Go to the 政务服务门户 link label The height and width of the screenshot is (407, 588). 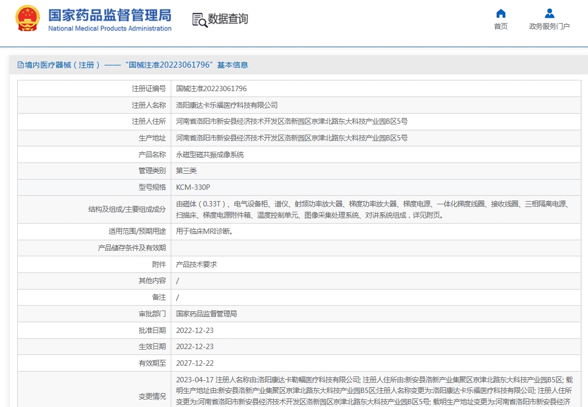pyautogui.click(x=549, y=26)
